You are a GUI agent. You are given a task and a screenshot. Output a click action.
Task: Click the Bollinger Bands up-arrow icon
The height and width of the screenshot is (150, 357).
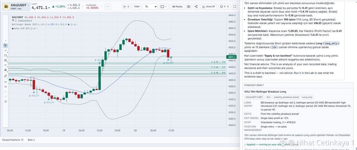[68, 24]
